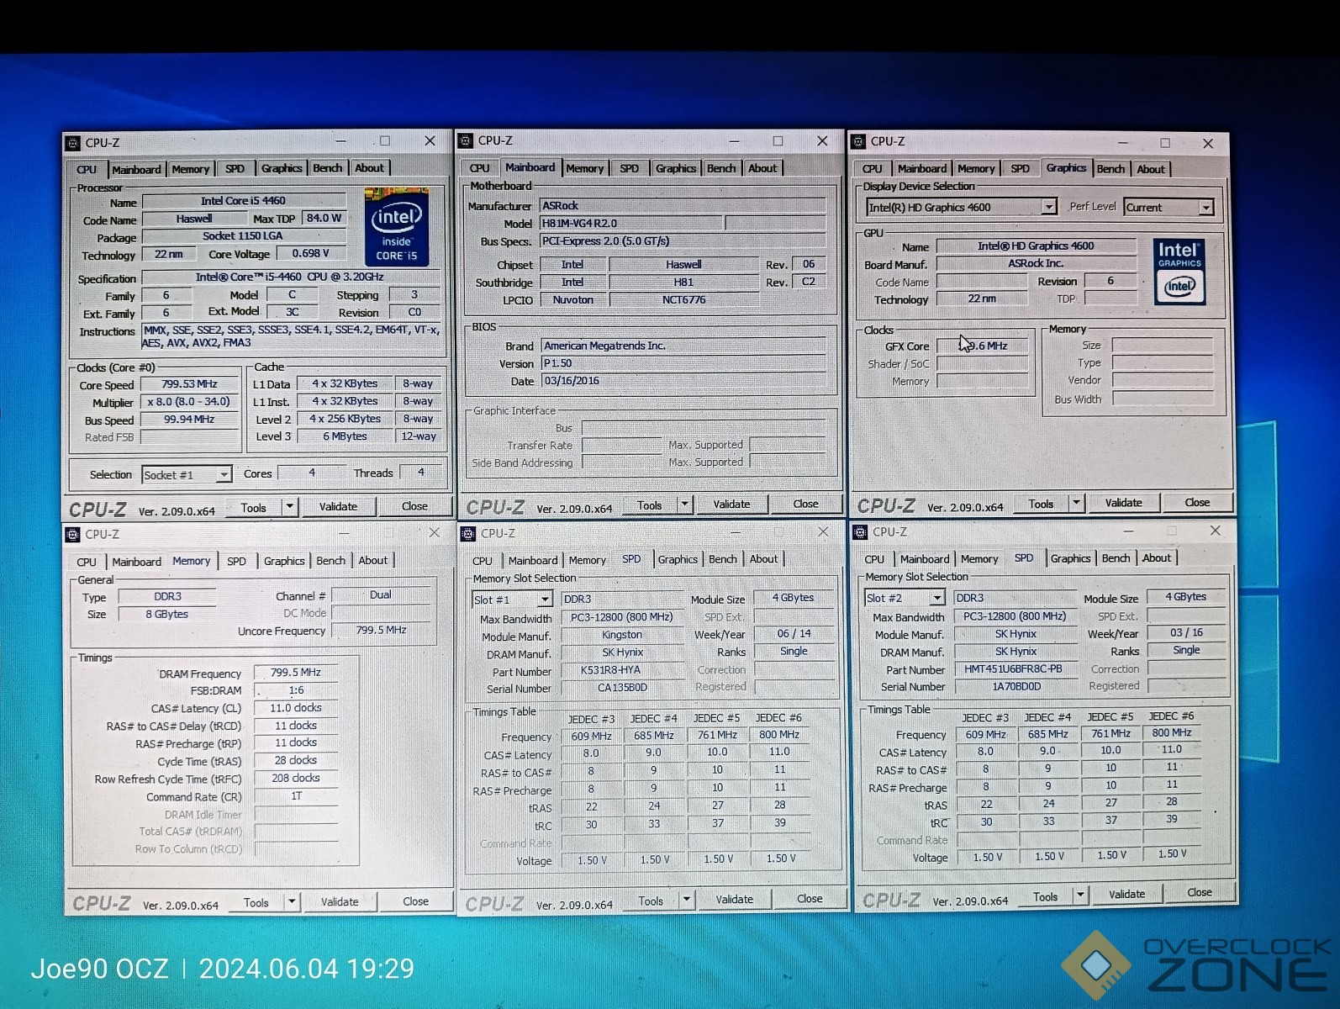Click Validate button in the Memory window
The width and height of the screenshot is (1340, 1009).
[x=340, y=901]
